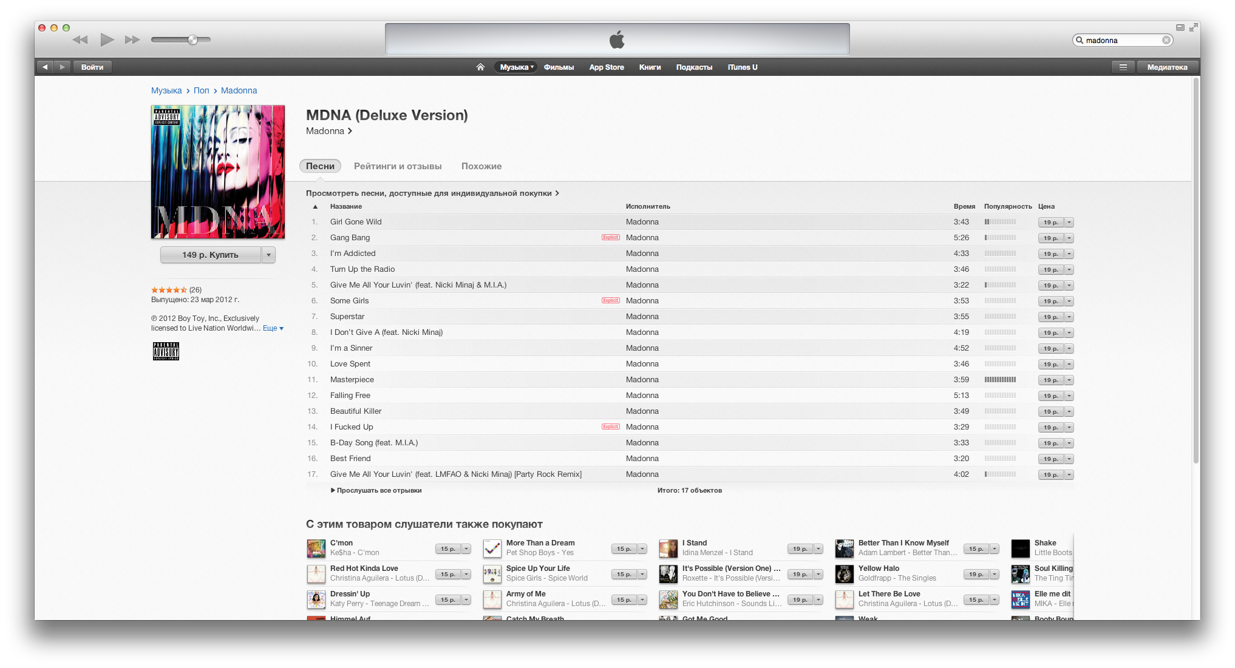The image size is (1235, 668).
Task: Expand the Еще link under the copyright text
Action: tap(273, 328)
